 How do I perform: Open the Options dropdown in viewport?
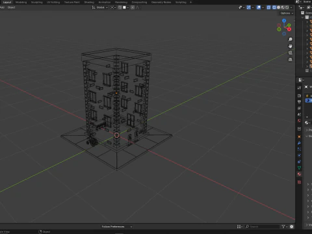click(287, 13)
